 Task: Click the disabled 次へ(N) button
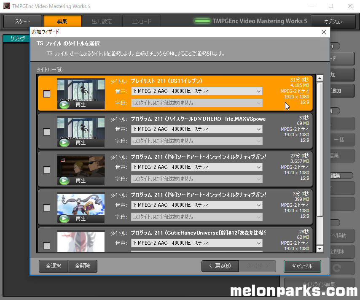pyautogui.click(x=258, y=266)
